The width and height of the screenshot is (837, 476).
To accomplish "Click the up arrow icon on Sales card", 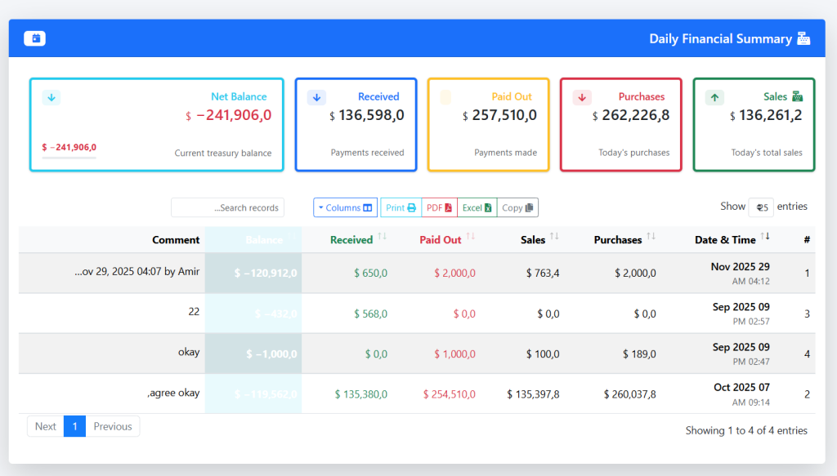I will 714,98.
